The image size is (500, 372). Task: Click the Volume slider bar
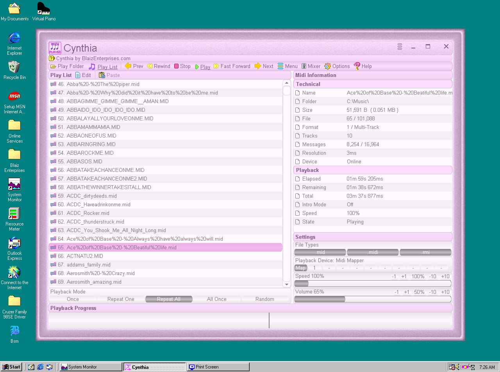click(x=373, y=299)
